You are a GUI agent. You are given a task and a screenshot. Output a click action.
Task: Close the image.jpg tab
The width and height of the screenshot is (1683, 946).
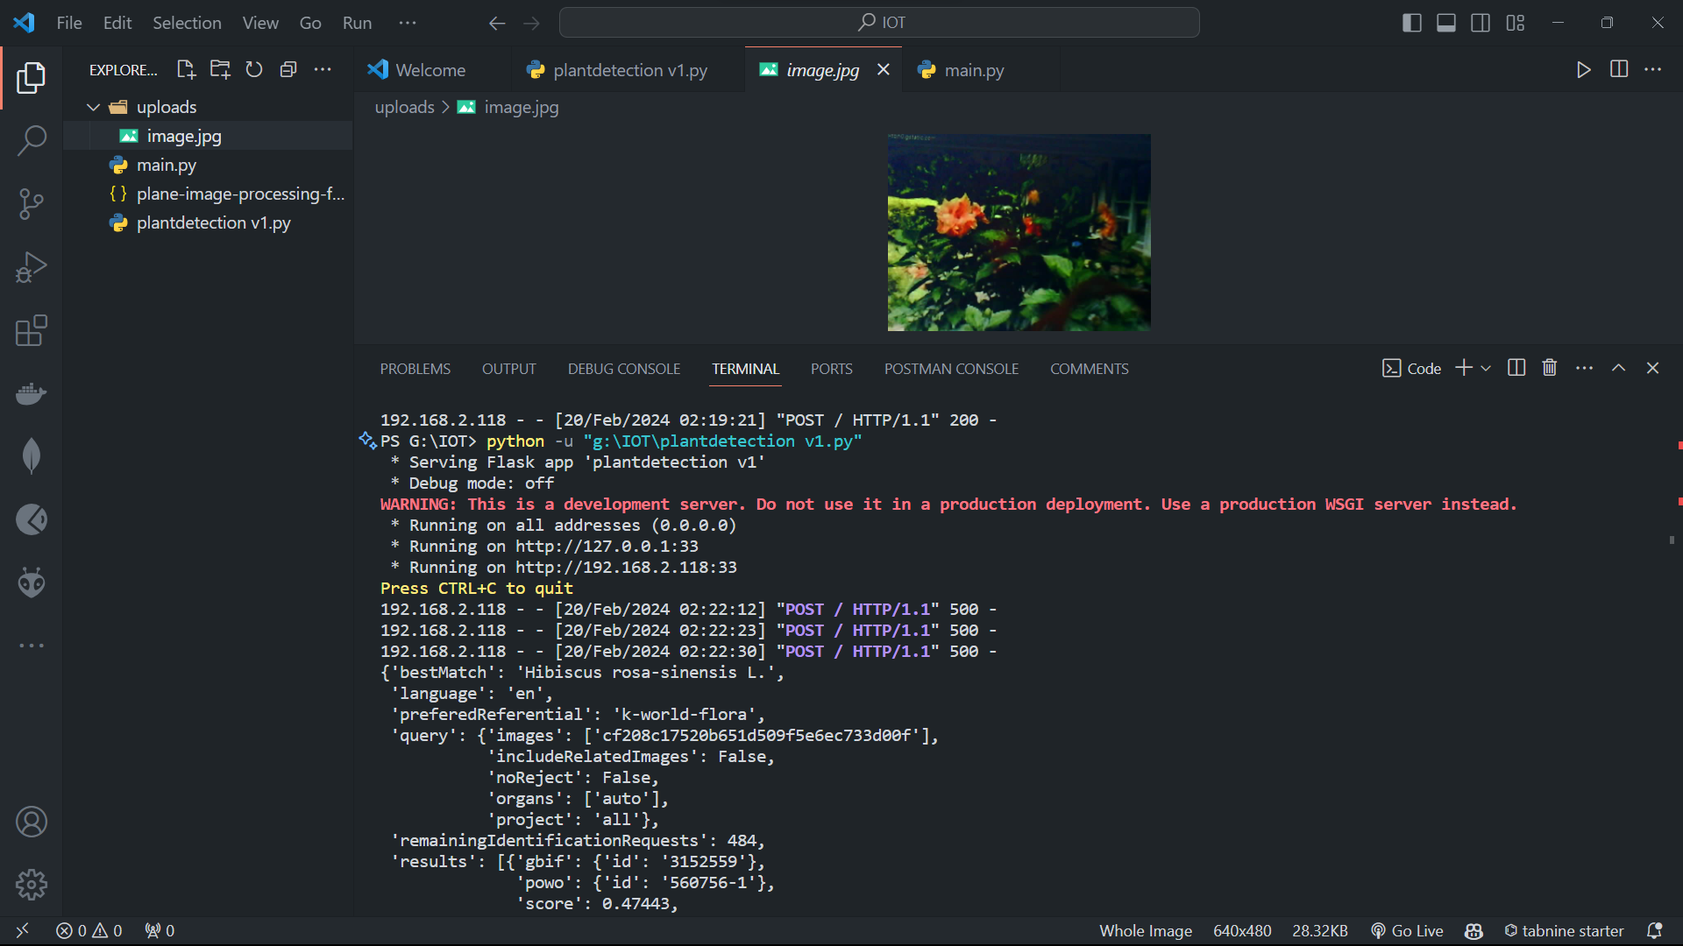[x=884, y=69]
